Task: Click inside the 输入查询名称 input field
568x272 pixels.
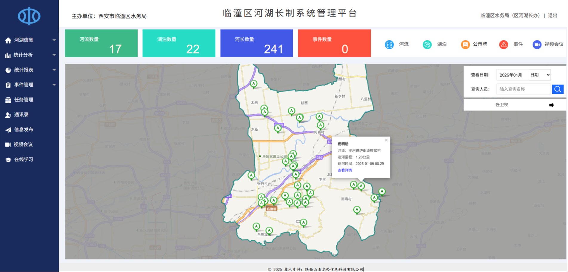Action: coord(523,89)
